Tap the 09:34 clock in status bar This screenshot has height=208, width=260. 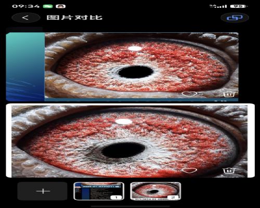pos(25,6)
